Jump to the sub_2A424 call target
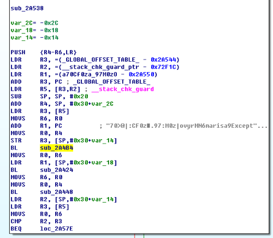 tap(57, 170)
